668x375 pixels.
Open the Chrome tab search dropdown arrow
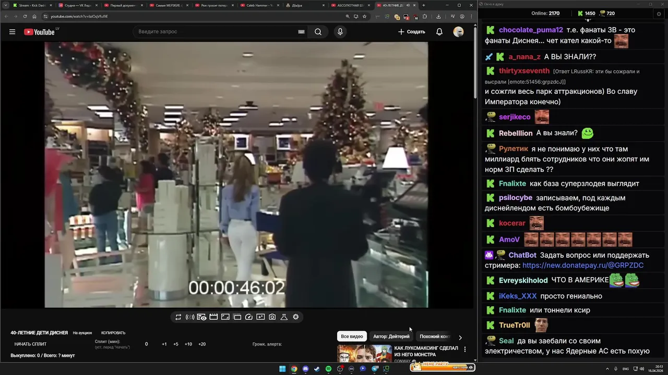point(6,5)
